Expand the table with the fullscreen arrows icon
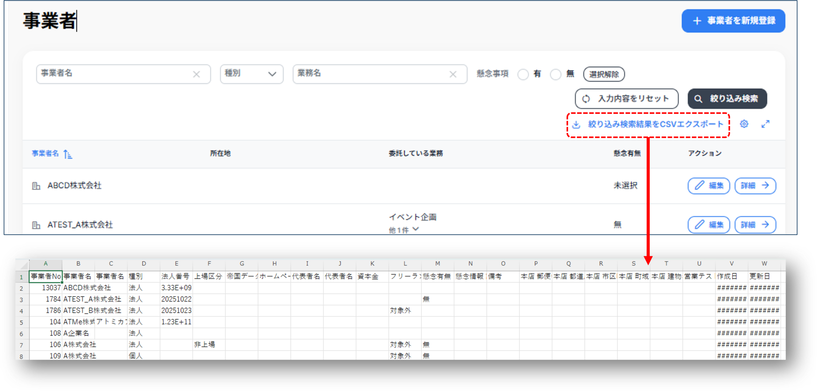The height and width of the screenshot is (391, 817). (x=765, y=124)
